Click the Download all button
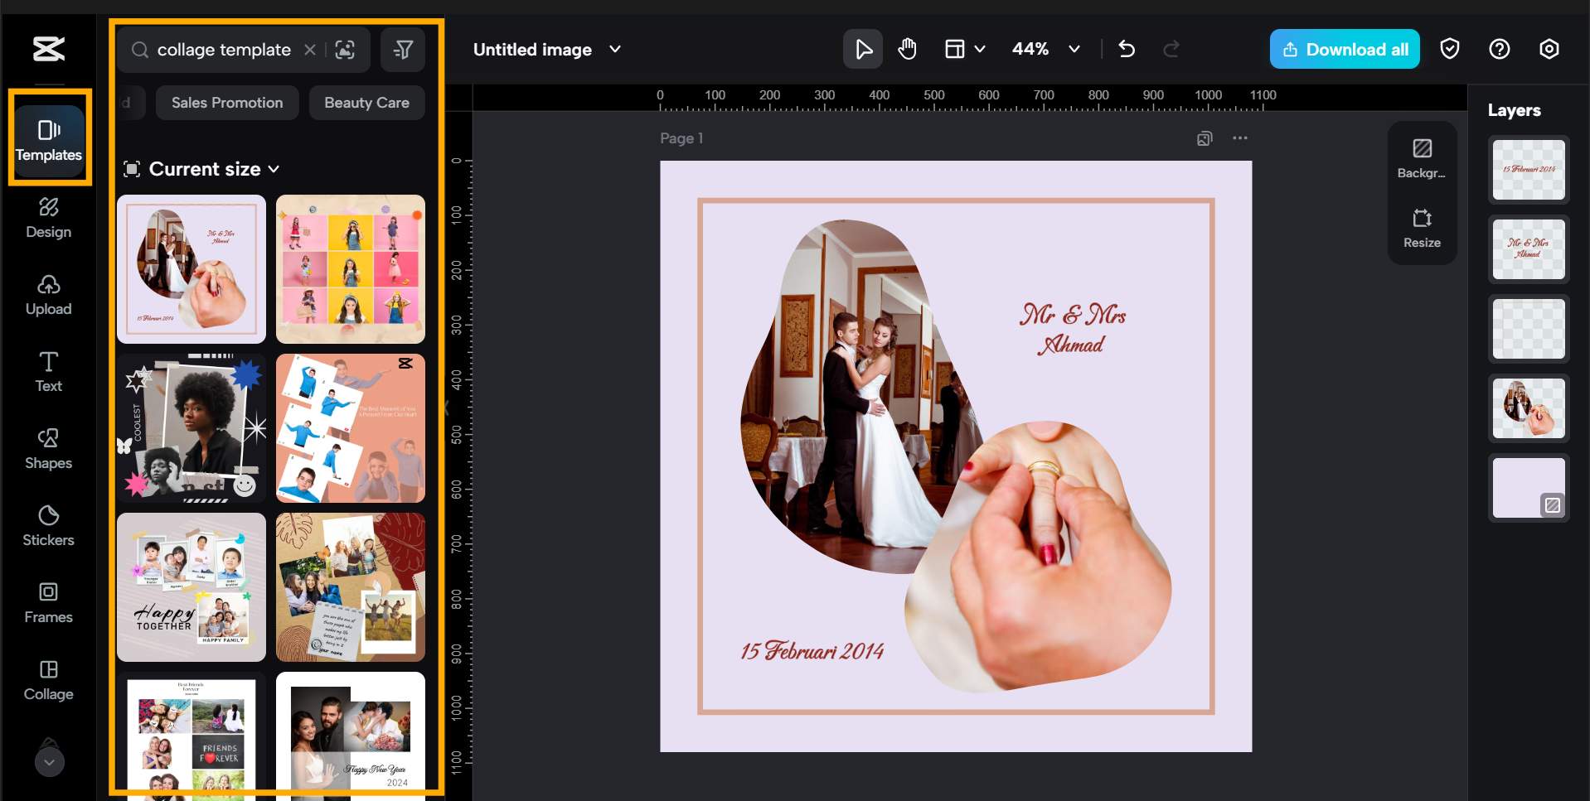The width and height of the screenshot is (1590, 801). click(x=1344, y=49)
